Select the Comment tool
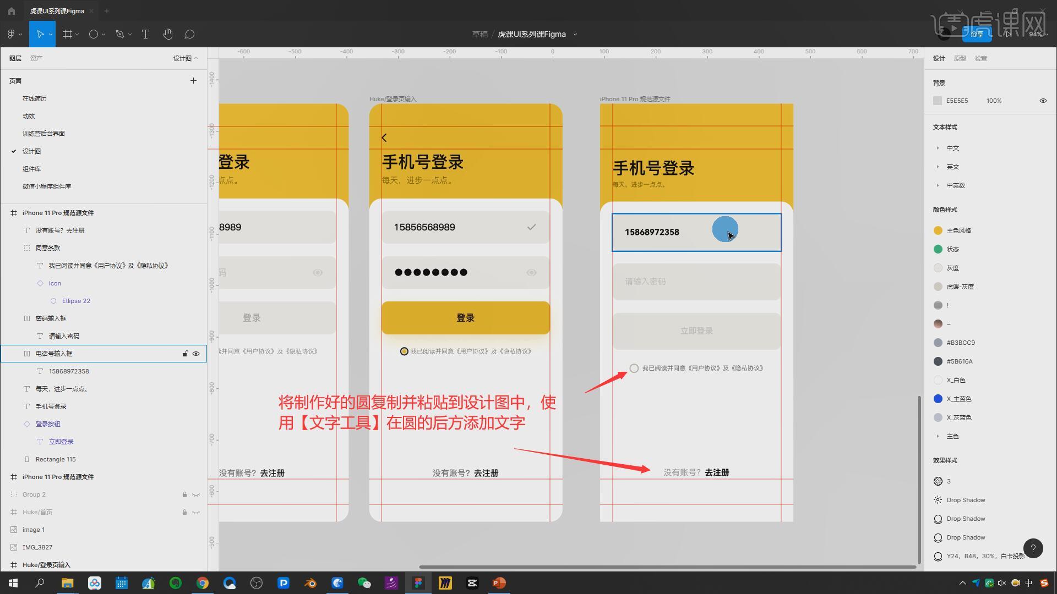The image size is (1057, 594). coord(189,34)
